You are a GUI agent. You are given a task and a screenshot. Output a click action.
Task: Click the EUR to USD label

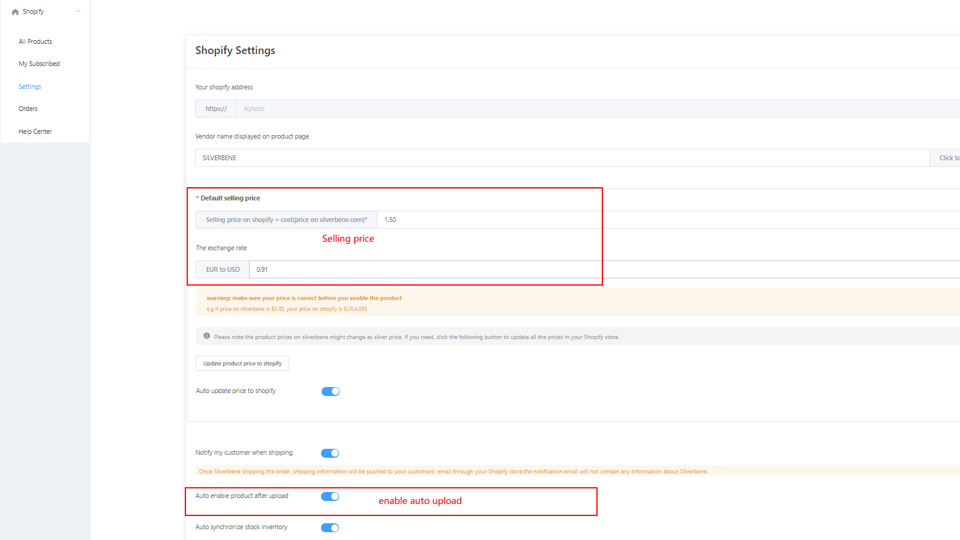(223, 269)
